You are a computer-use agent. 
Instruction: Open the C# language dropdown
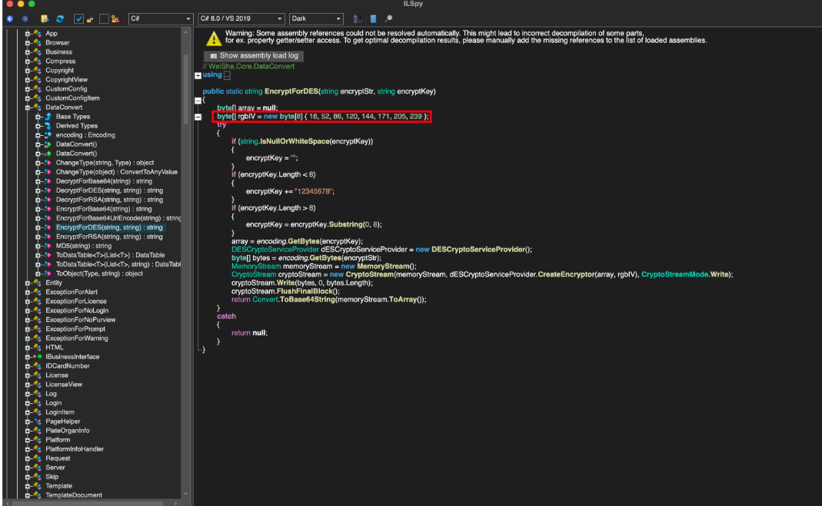161,18
